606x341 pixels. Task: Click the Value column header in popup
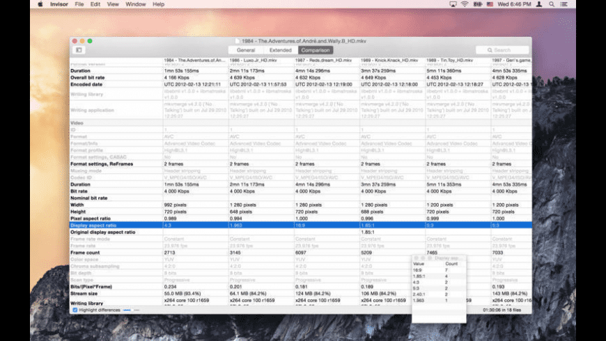click(x=419, y=264)
